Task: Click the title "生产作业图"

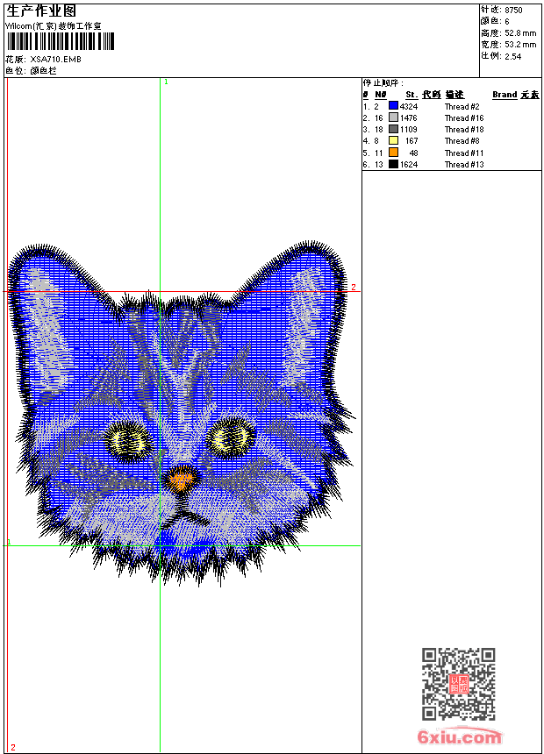Action: (x=41, y=11)
